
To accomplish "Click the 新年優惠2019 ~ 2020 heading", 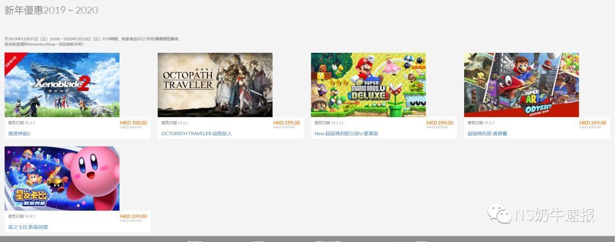I will click(x=51, y=10).
